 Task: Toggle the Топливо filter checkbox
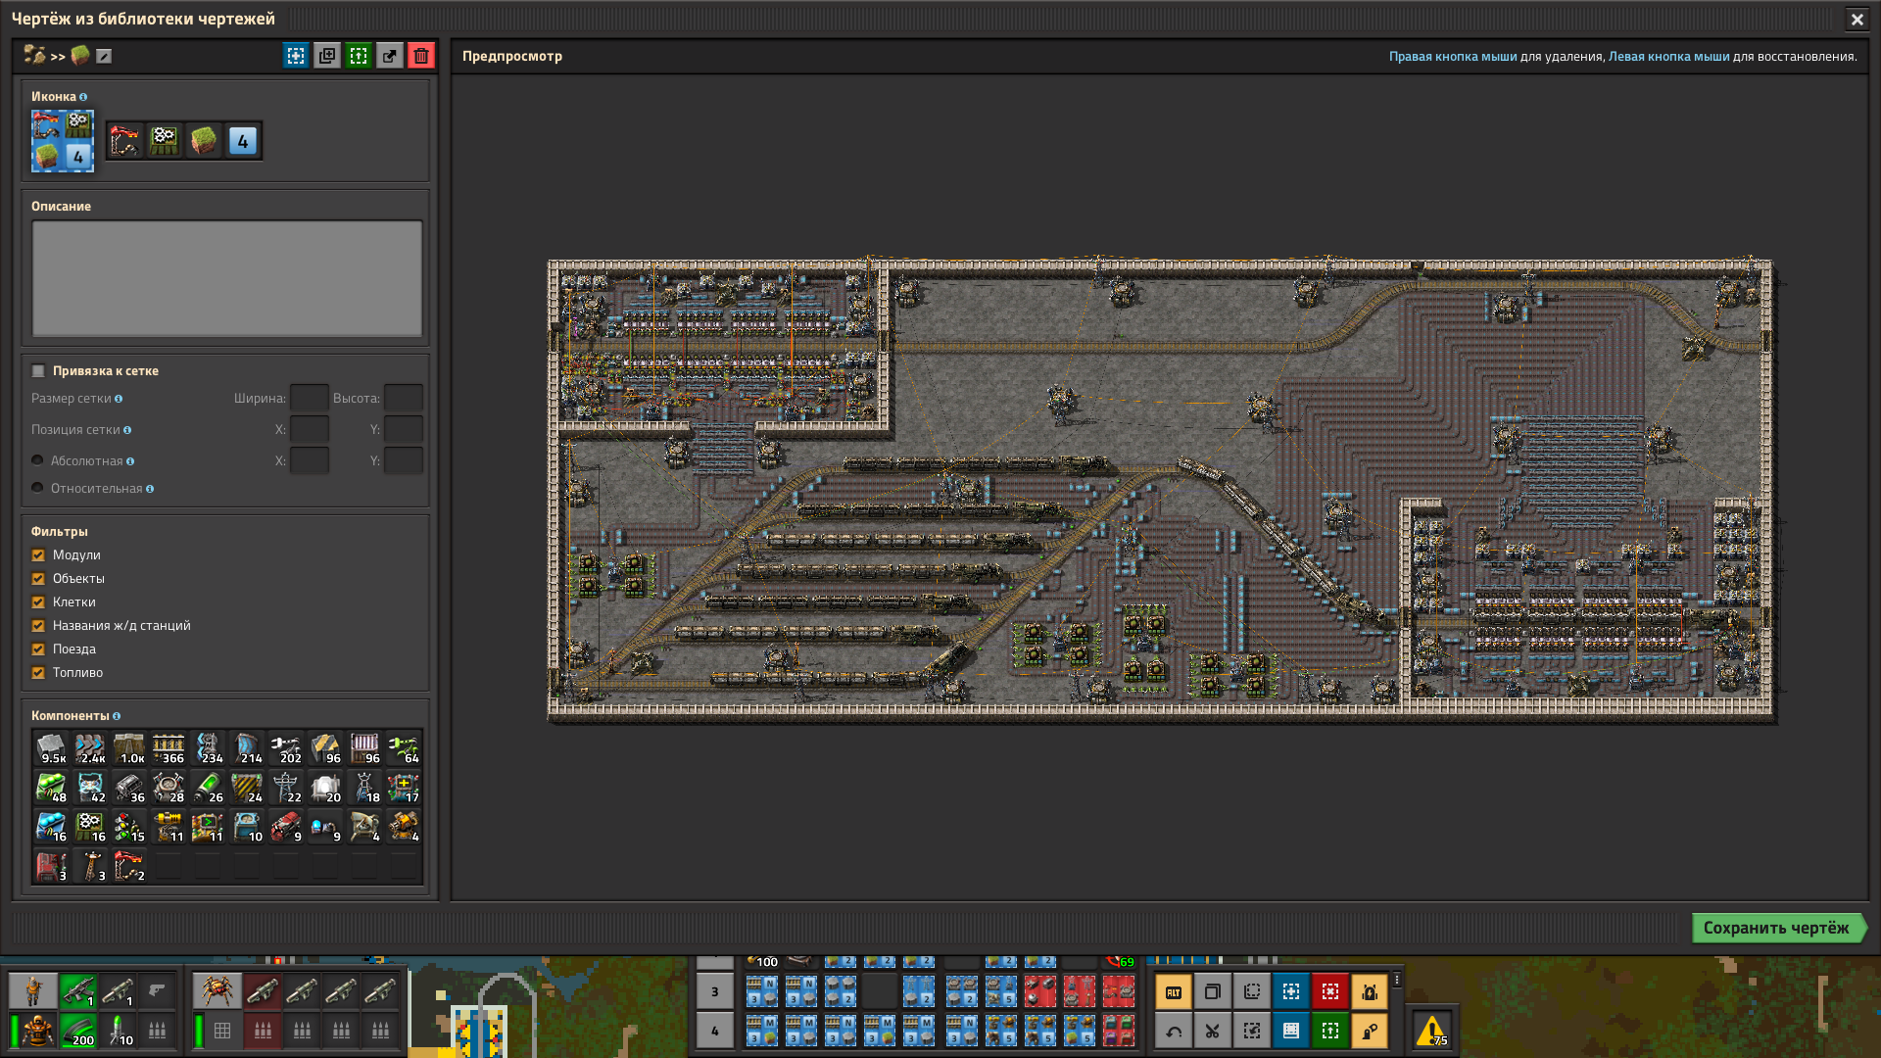coord(38,672)
